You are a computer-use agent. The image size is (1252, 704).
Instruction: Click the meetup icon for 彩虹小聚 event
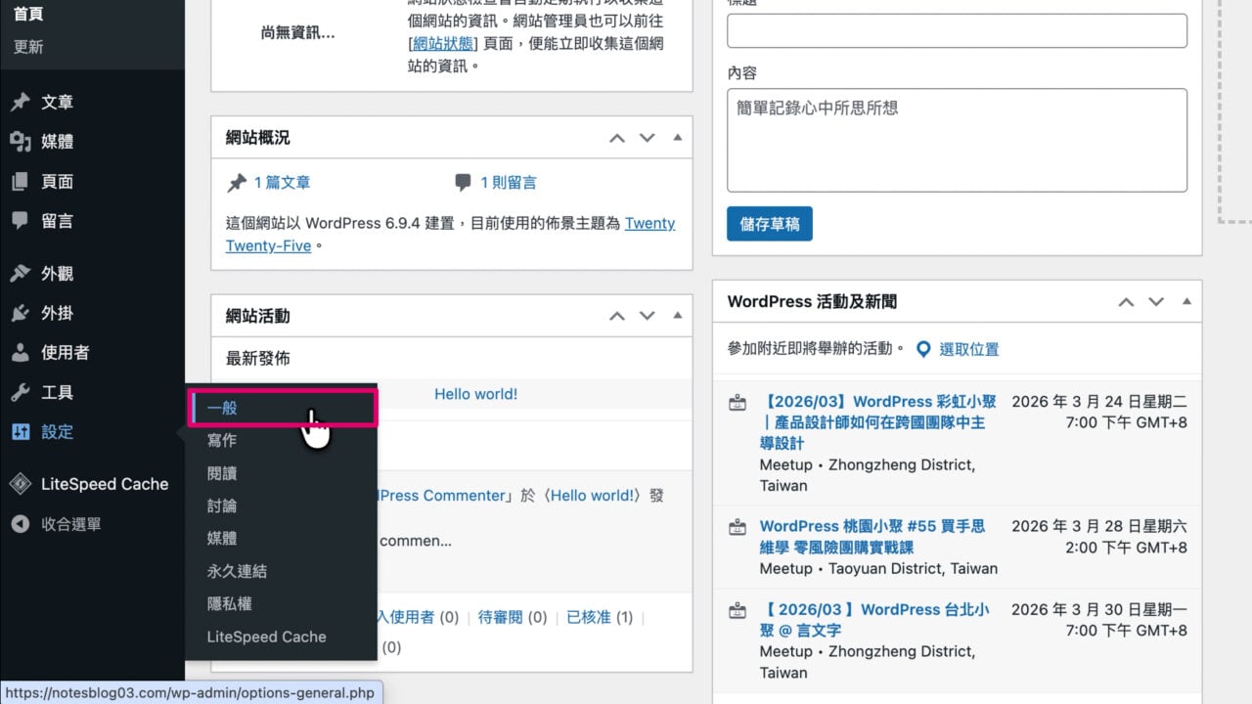738,403
